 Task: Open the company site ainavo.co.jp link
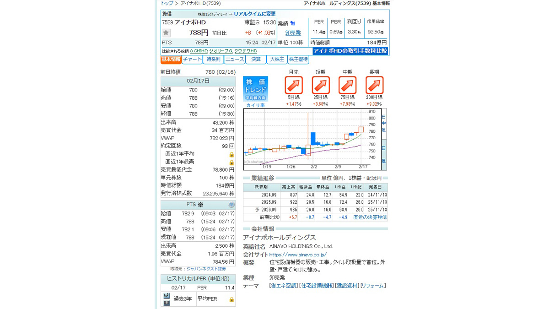[298, 255]
